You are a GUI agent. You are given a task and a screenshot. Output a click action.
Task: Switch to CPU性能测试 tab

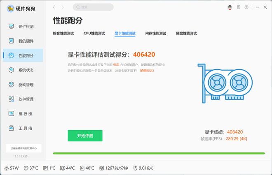[x=94, y=33]
